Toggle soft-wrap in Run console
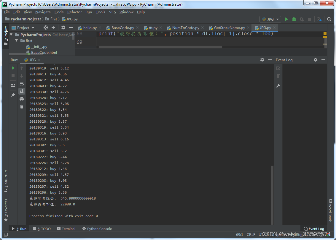 22,84
